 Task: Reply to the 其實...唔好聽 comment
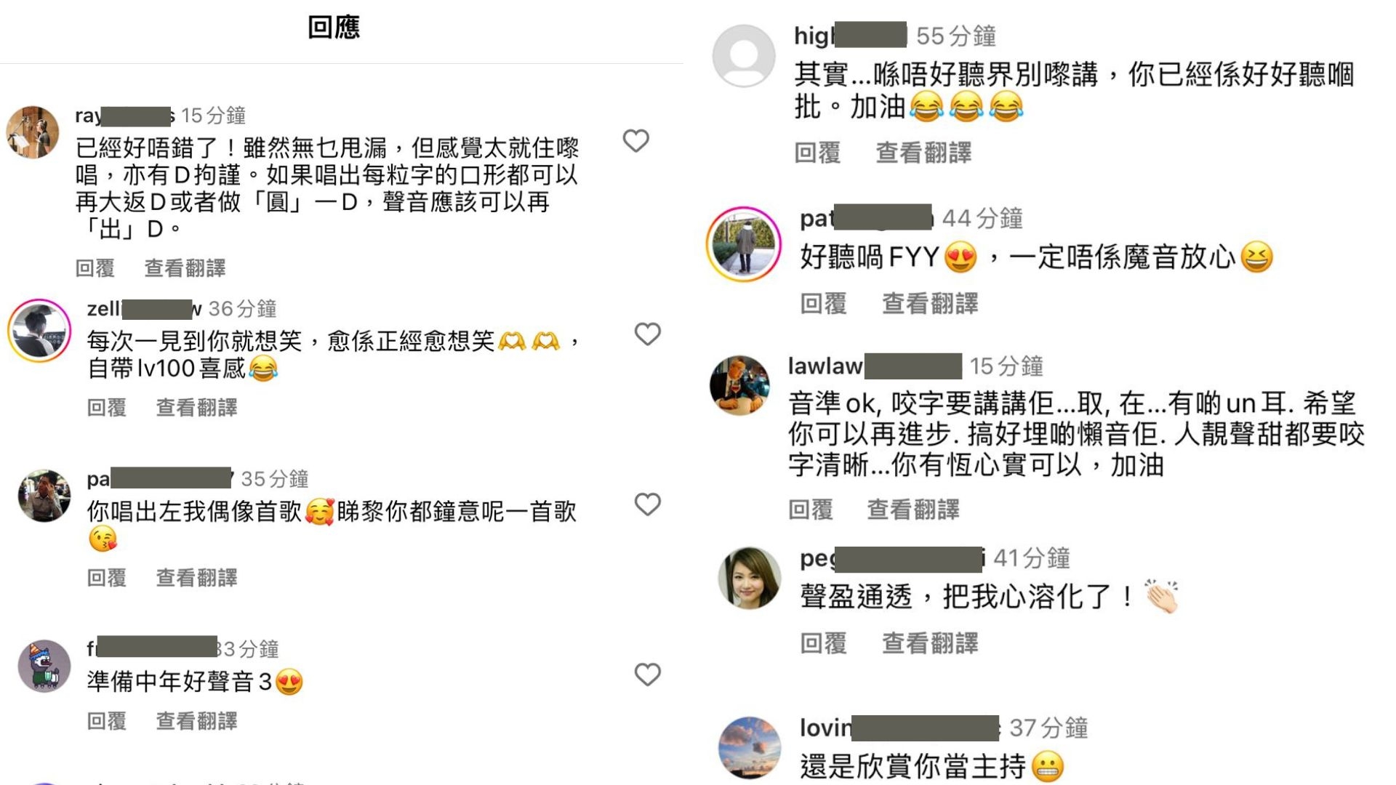point(817,153)
